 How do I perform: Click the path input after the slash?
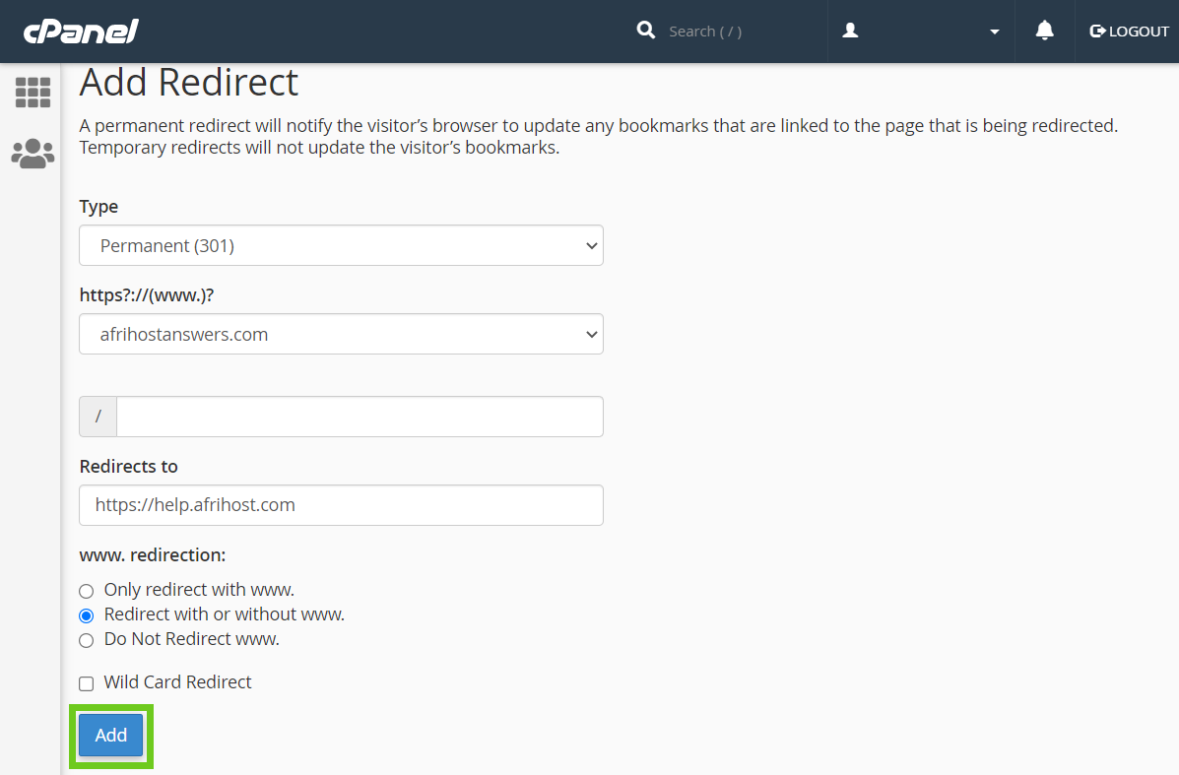click(360, 417)
